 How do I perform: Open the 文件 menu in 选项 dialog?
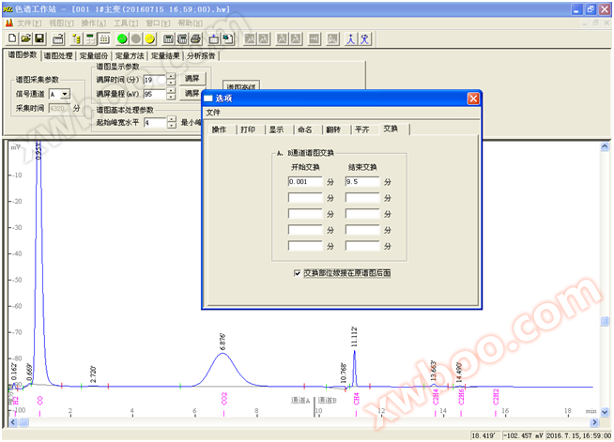point(213,112)
